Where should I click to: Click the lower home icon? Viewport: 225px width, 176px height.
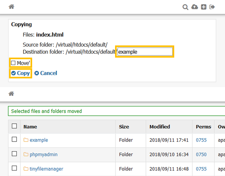pyautogui.click(x=11, y=94)
